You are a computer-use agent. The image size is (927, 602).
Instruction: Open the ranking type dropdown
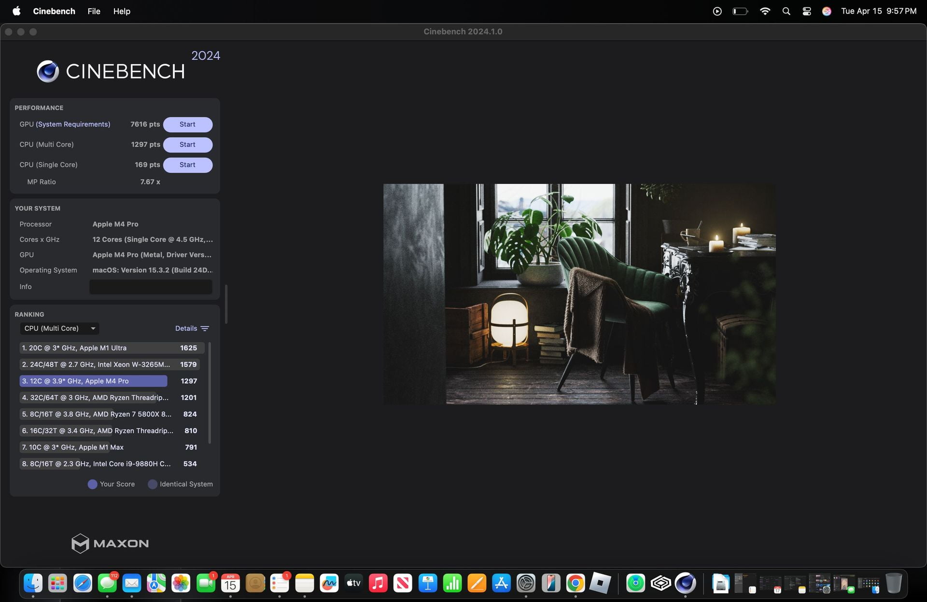[x=59, y=328]
